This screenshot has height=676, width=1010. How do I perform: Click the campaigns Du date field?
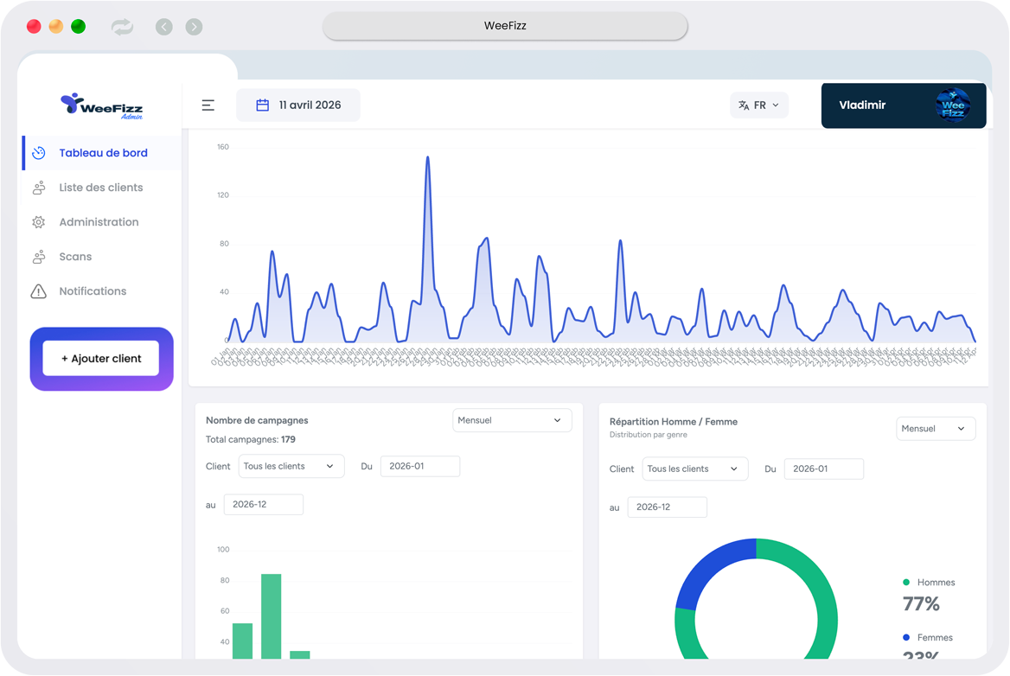[x=419, y=466]
